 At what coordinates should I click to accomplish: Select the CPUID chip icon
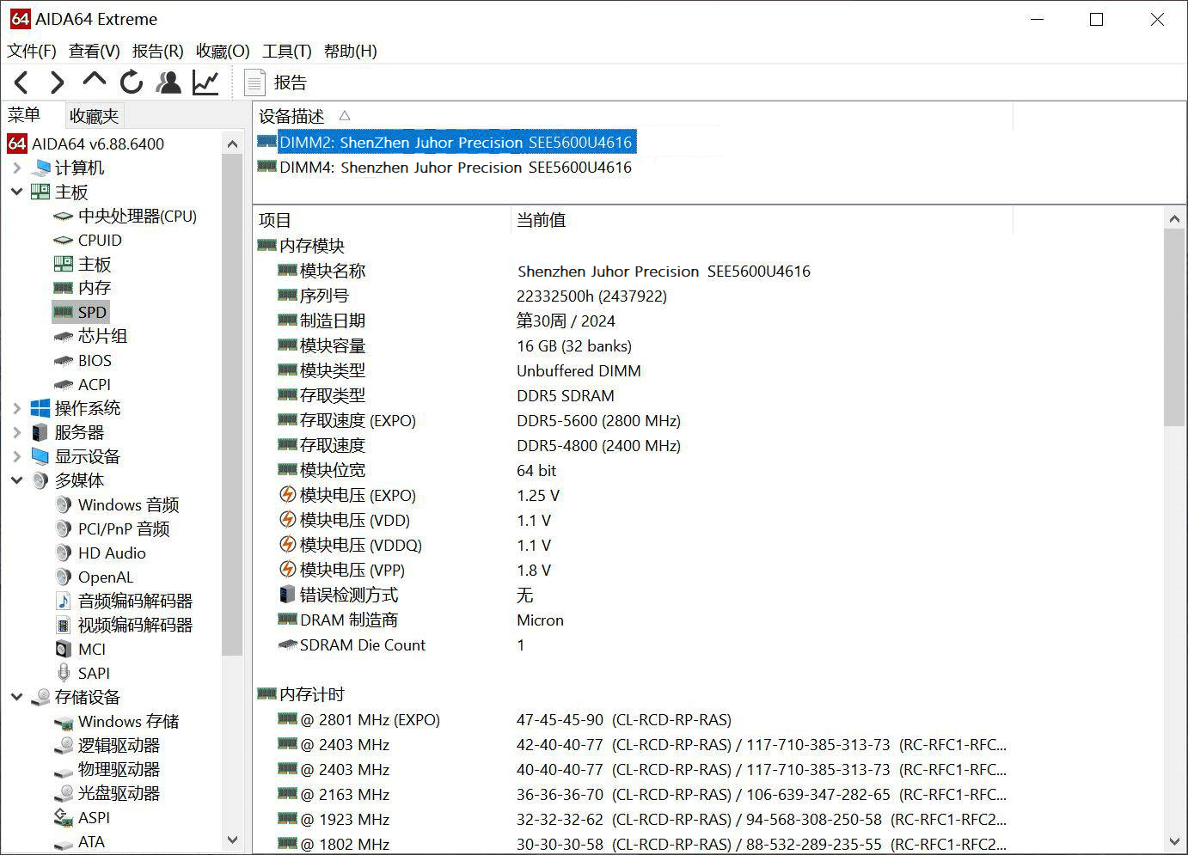pos(63,241)
